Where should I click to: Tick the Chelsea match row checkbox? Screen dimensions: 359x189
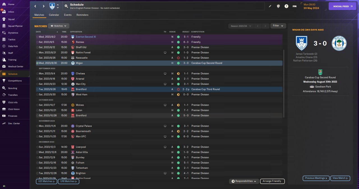tap(37, 74)
